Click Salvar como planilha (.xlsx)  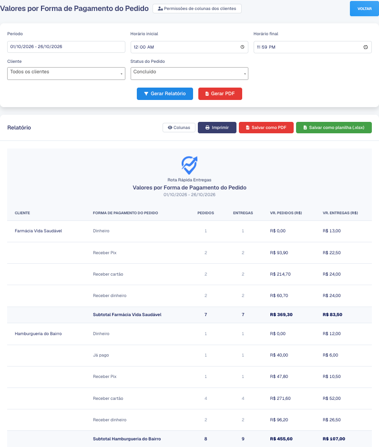(334, 128)
